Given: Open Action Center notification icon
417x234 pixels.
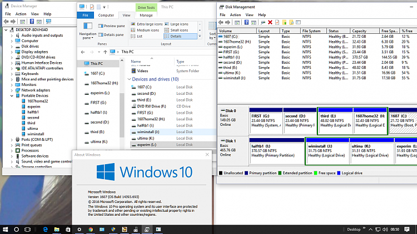Looking at the screenshot, I should [407, 229].
